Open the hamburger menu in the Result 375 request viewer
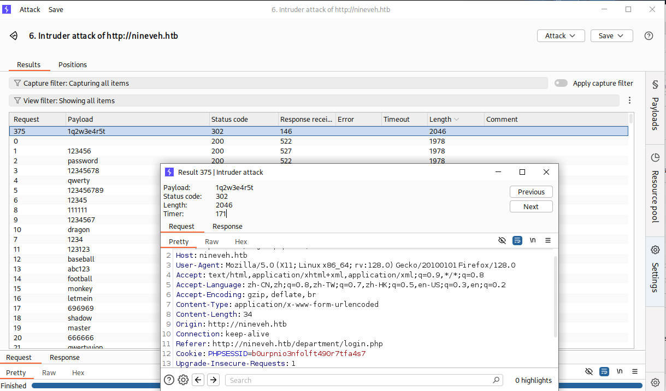666x391 pixels. point(548,240)
